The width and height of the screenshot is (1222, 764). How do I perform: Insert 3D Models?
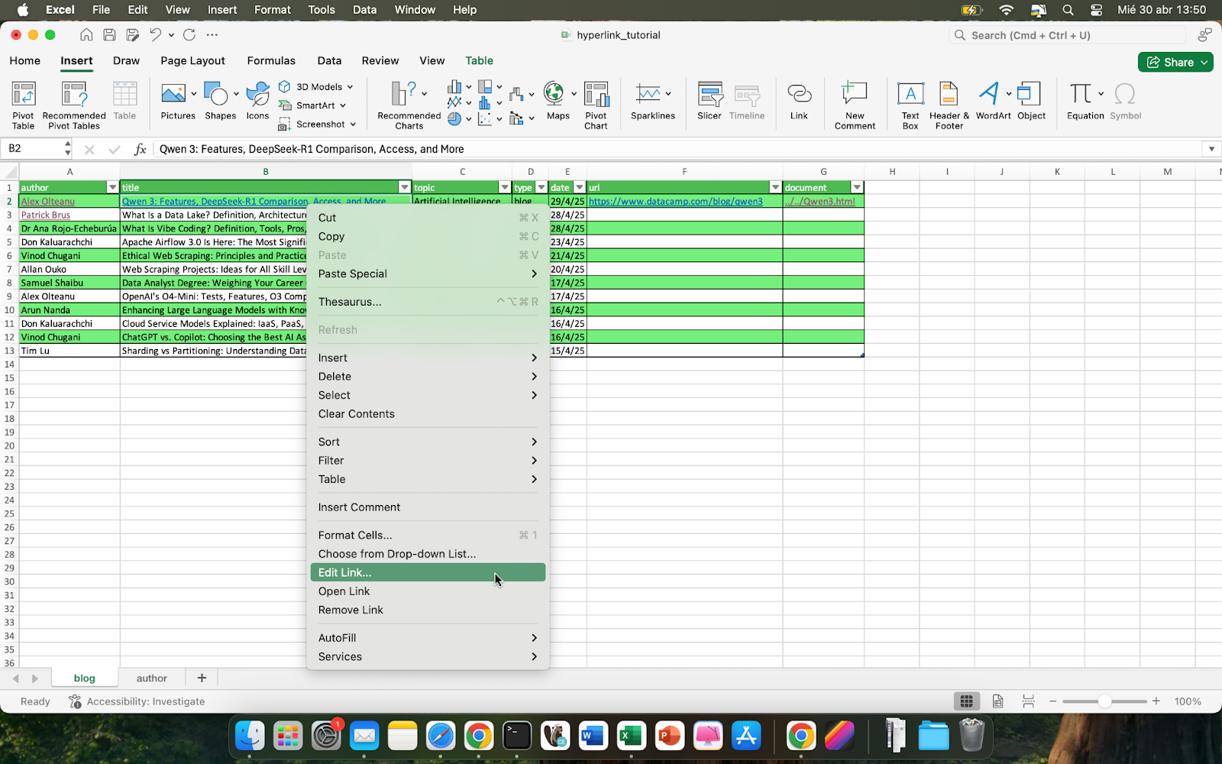click(x=316, y=87)
